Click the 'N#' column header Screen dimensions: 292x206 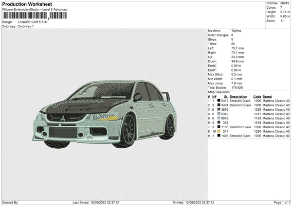[214, 97]
